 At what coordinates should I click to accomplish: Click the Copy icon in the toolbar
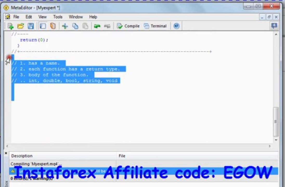pos(75,26)
